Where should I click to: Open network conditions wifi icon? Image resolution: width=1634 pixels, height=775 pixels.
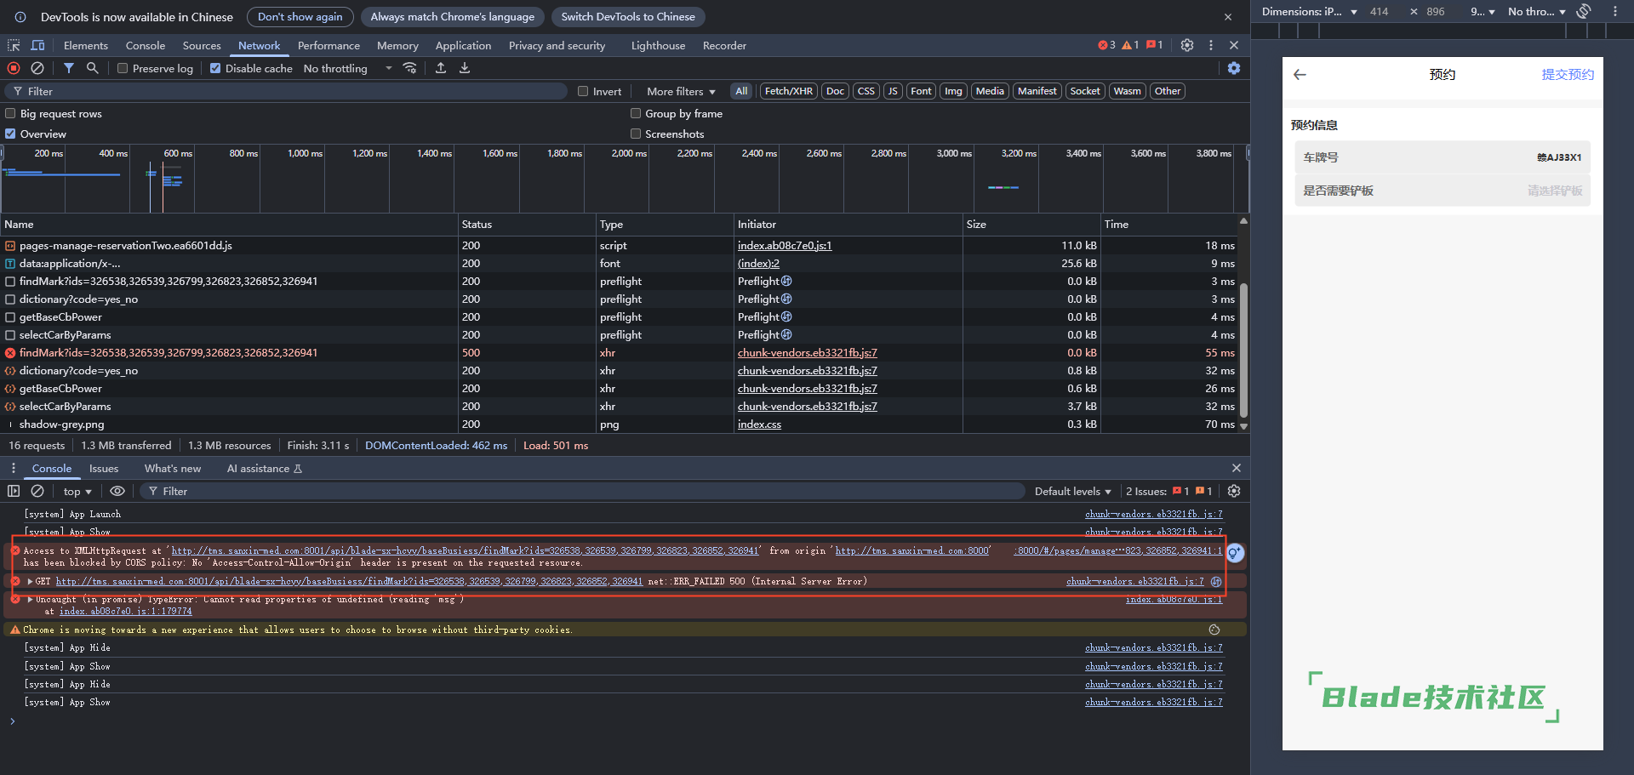click(x=409, y=68)
